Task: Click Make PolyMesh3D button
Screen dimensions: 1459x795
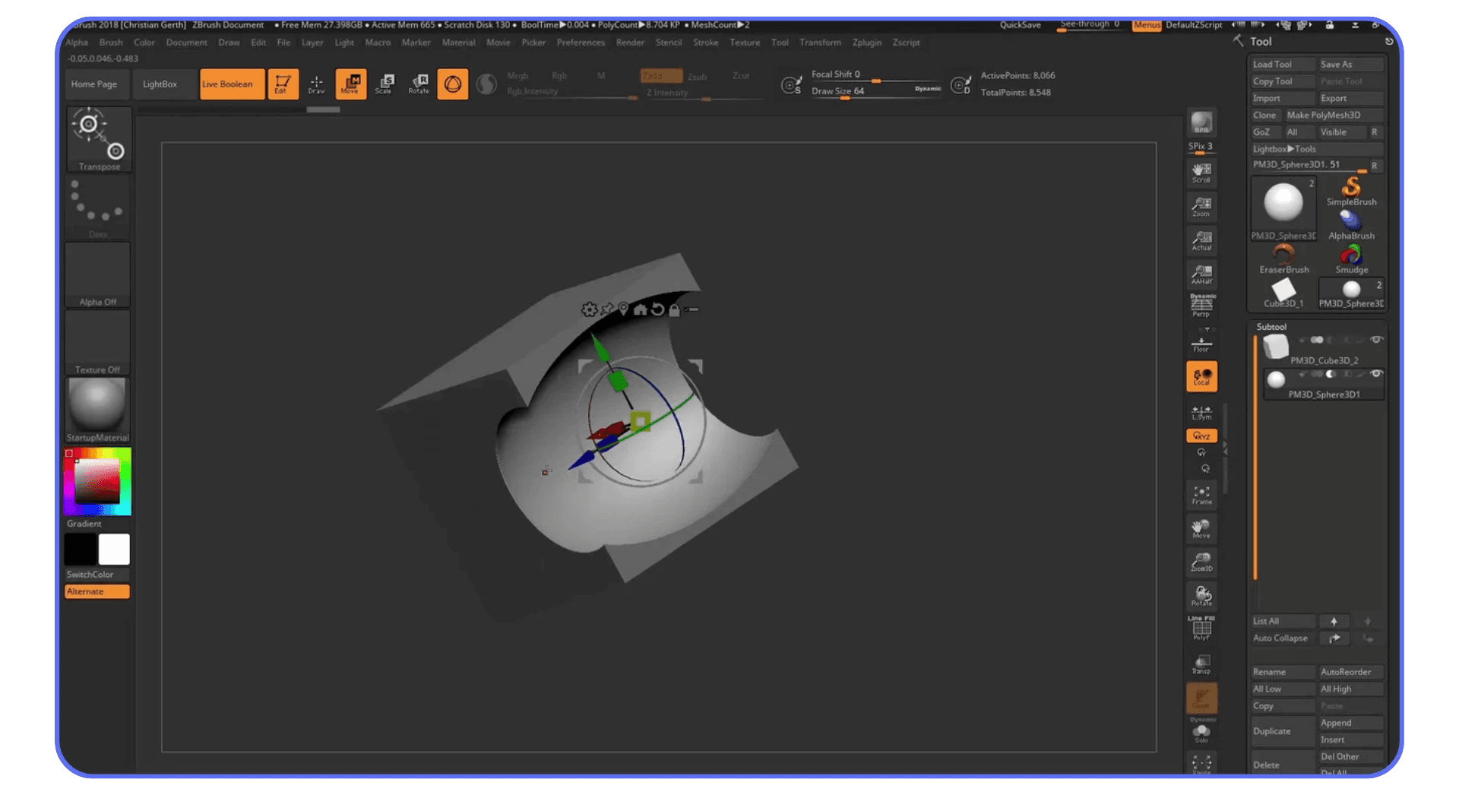Action: coord(1334,115)
